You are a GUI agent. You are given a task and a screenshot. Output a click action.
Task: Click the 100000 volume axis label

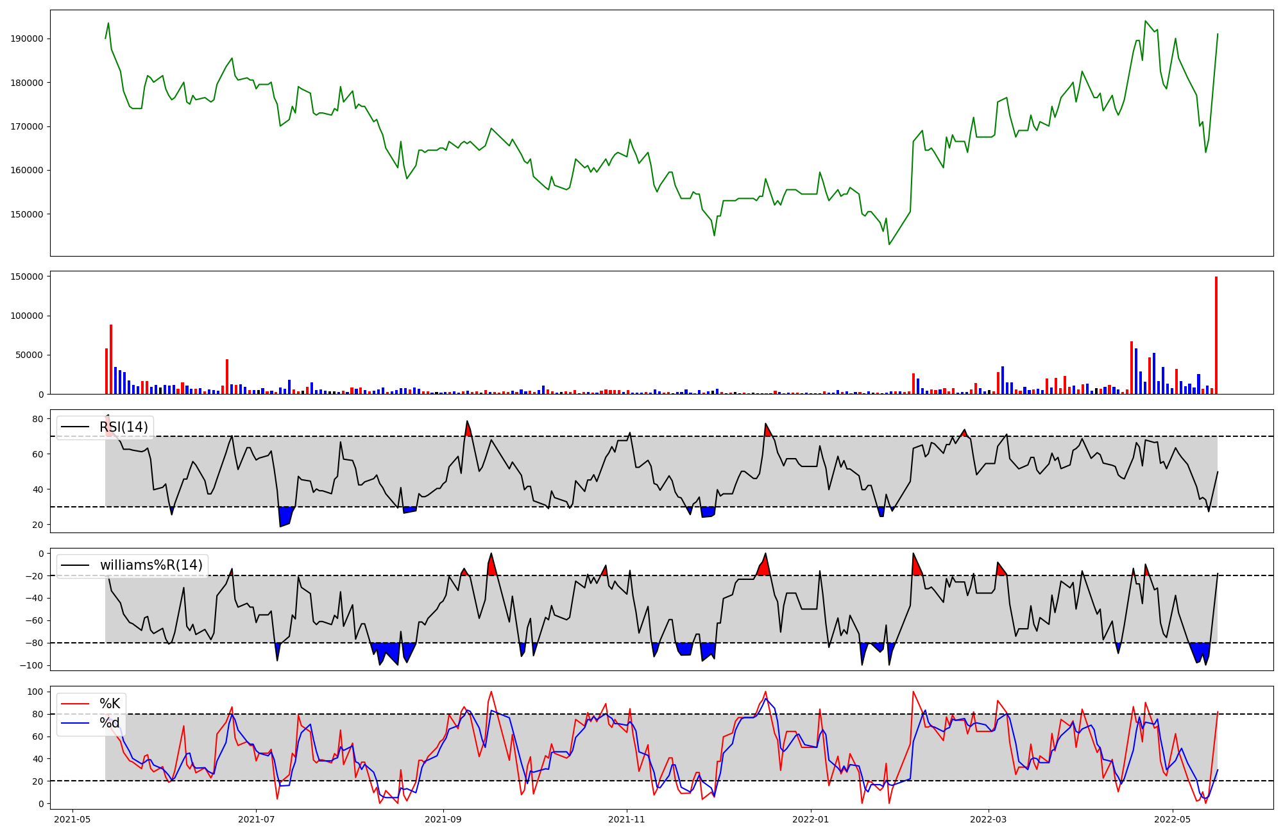point(27,316)
